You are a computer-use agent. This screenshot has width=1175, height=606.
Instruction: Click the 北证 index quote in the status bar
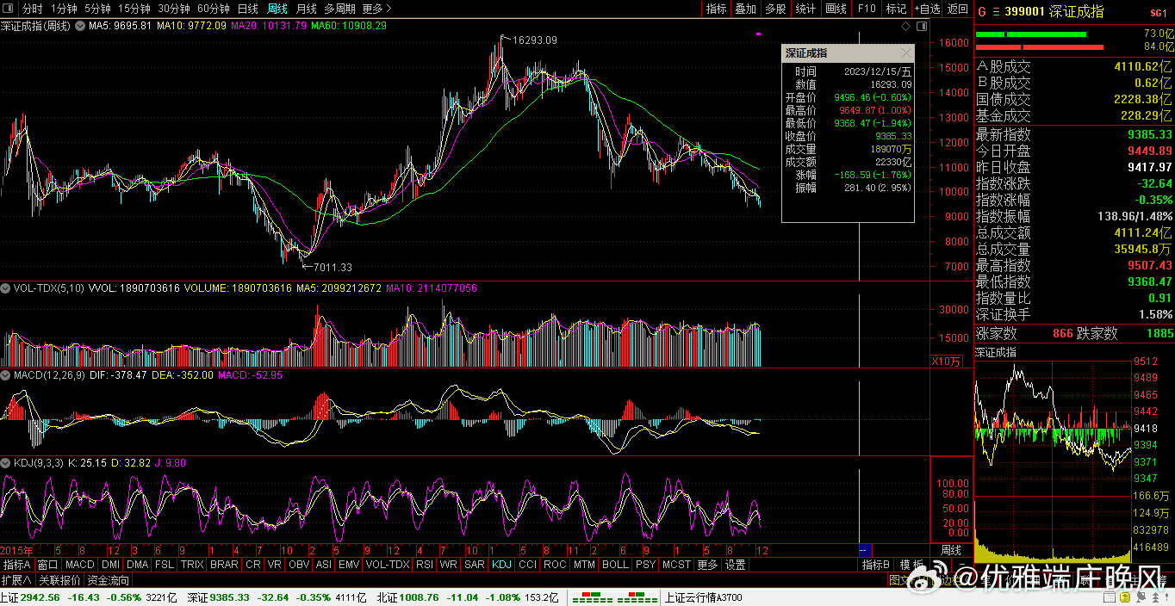tap(467, 597)
